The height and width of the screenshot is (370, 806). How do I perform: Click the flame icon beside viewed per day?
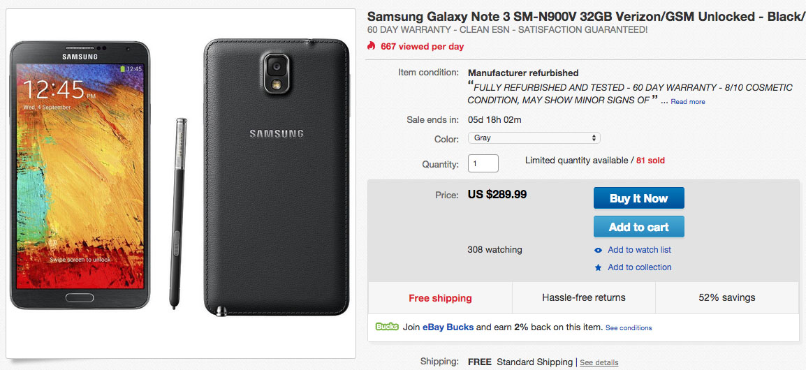[371, 47]
